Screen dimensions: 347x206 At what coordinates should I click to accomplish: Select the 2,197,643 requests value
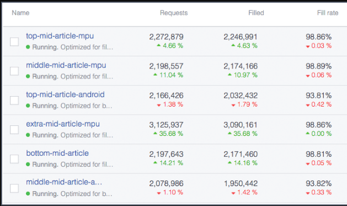tap(166, 154)
